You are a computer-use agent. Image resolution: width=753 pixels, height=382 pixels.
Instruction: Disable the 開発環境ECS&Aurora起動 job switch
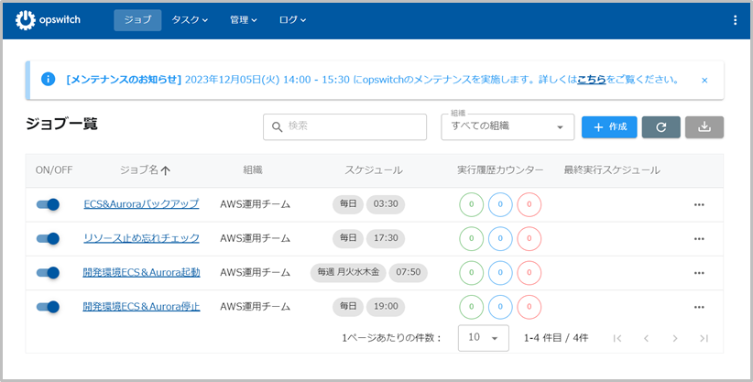point(48,272)
